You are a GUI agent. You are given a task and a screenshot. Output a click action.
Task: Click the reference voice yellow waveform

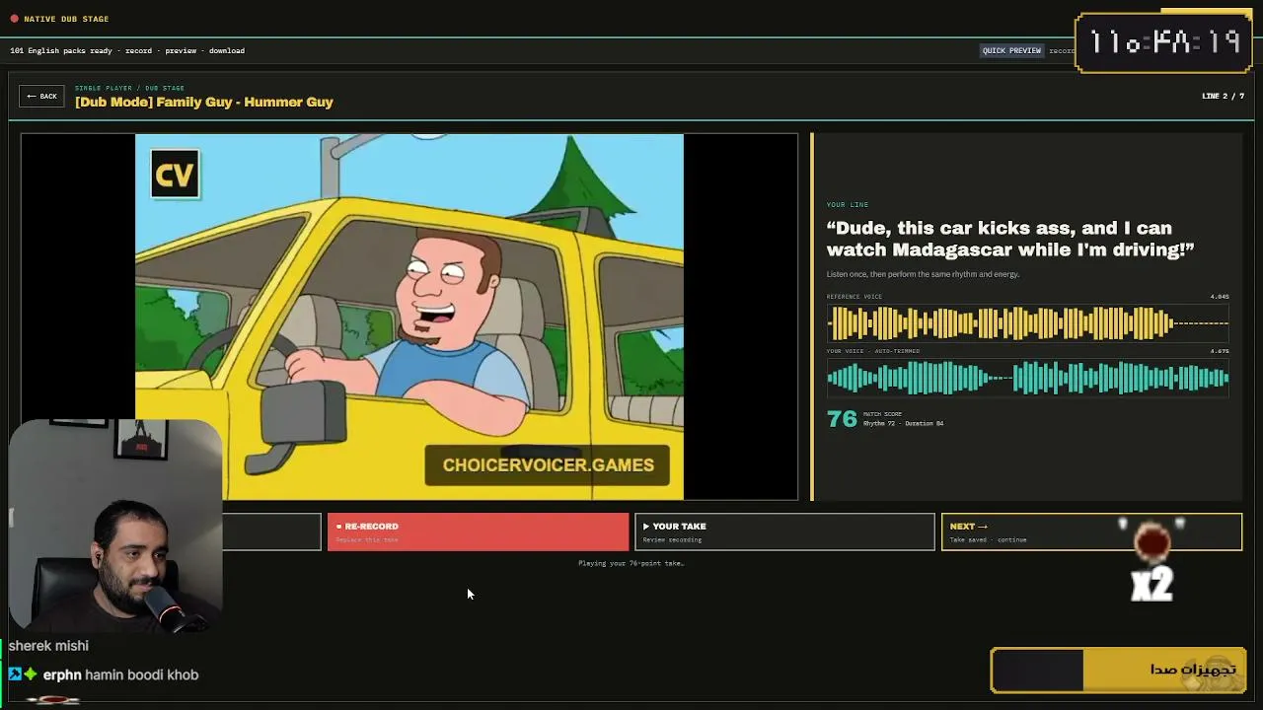tap(1027, 322)
